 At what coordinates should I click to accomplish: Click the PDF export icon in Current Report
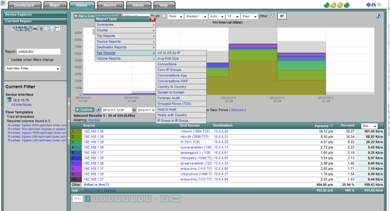click(58, 29)
